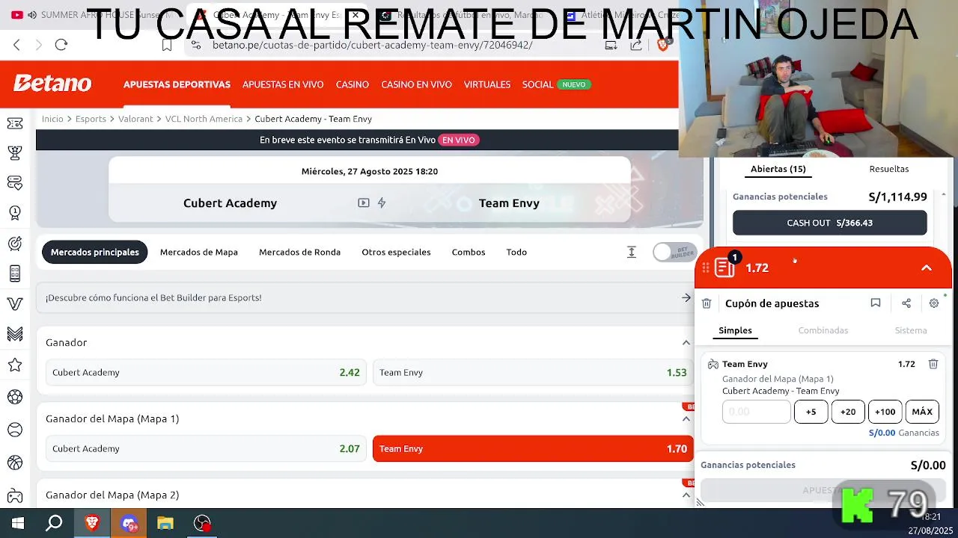958x538 pixels.
Task: Click the soccer ball sidebar icon
Action: pyautogui.click(x=15, y=397)
